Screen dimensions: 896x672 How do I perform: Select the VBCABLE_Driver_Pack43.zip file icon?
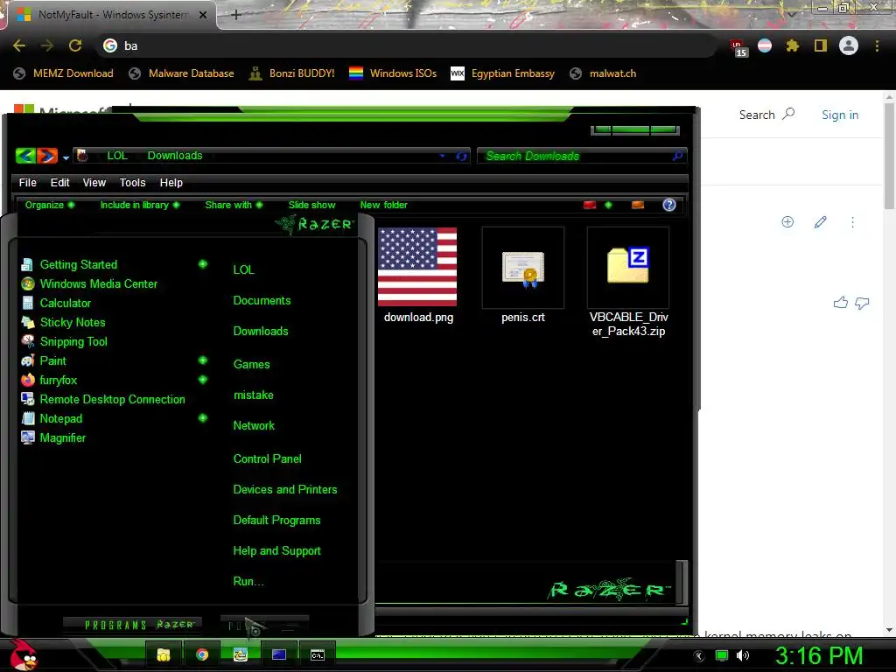[x=628, y=267]
